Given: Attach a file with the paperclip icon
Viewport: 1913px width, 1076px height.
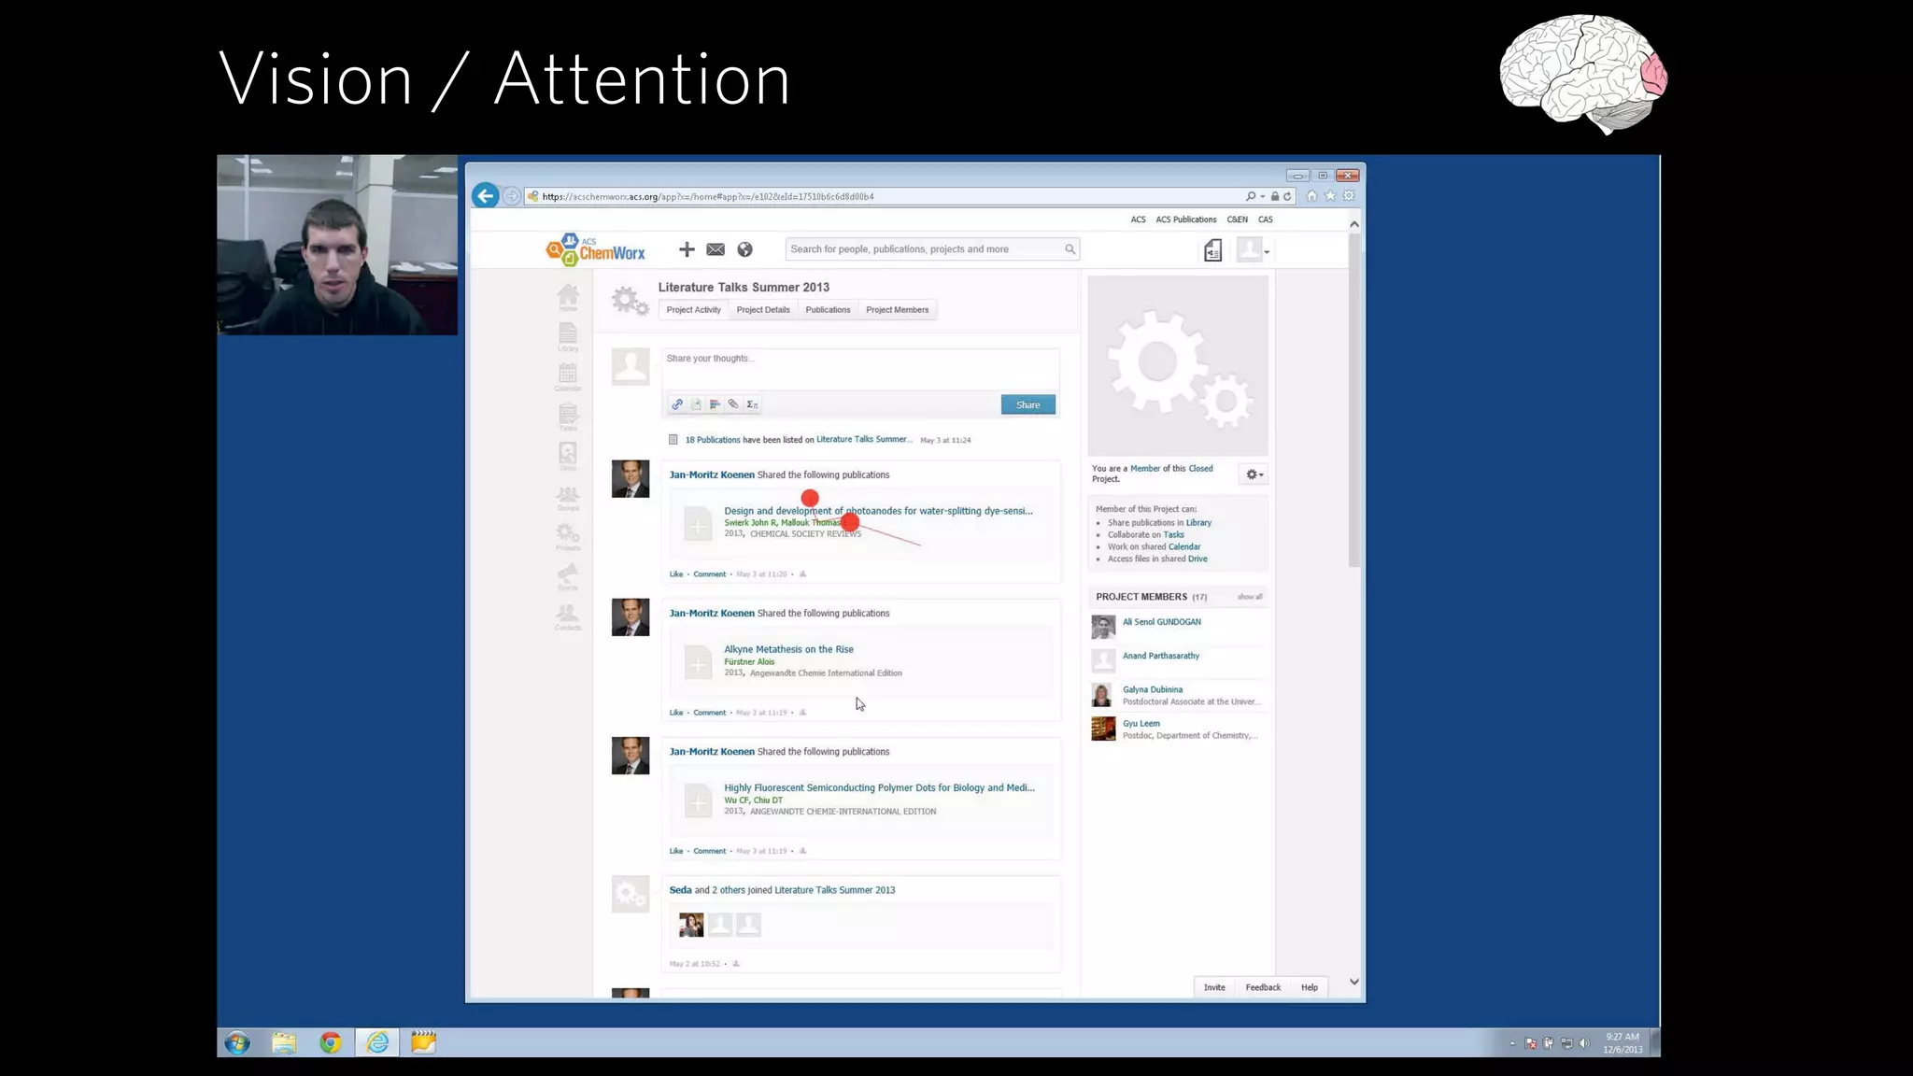Looking at the screenshot, I should coord(733,404).
